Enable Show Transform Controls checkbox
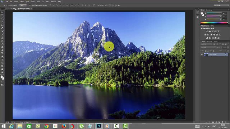 pyautogui.click(x=30, y=5)
